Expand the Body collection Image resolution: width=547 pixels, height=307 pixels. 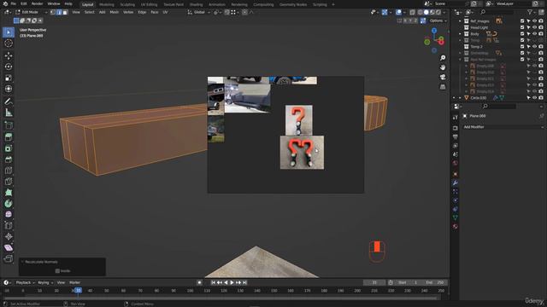(460, 34)
